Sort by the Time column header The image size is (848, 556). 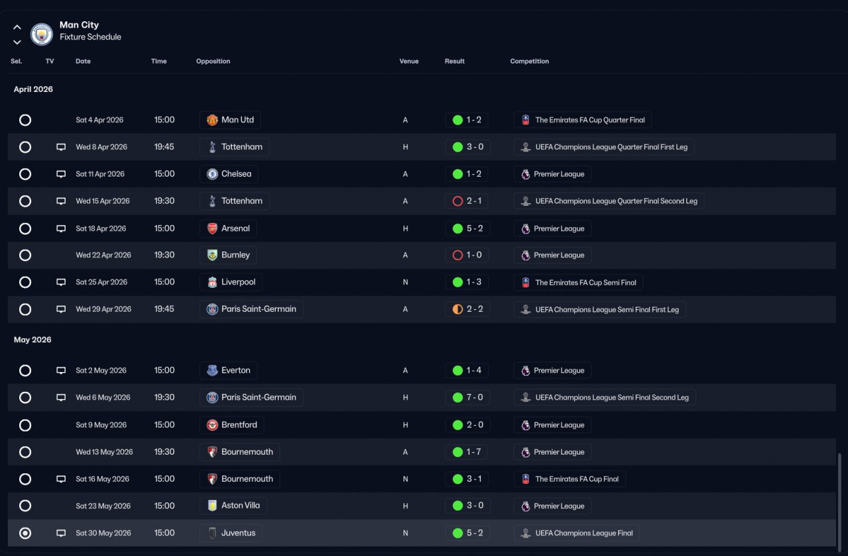click(159, 61)
